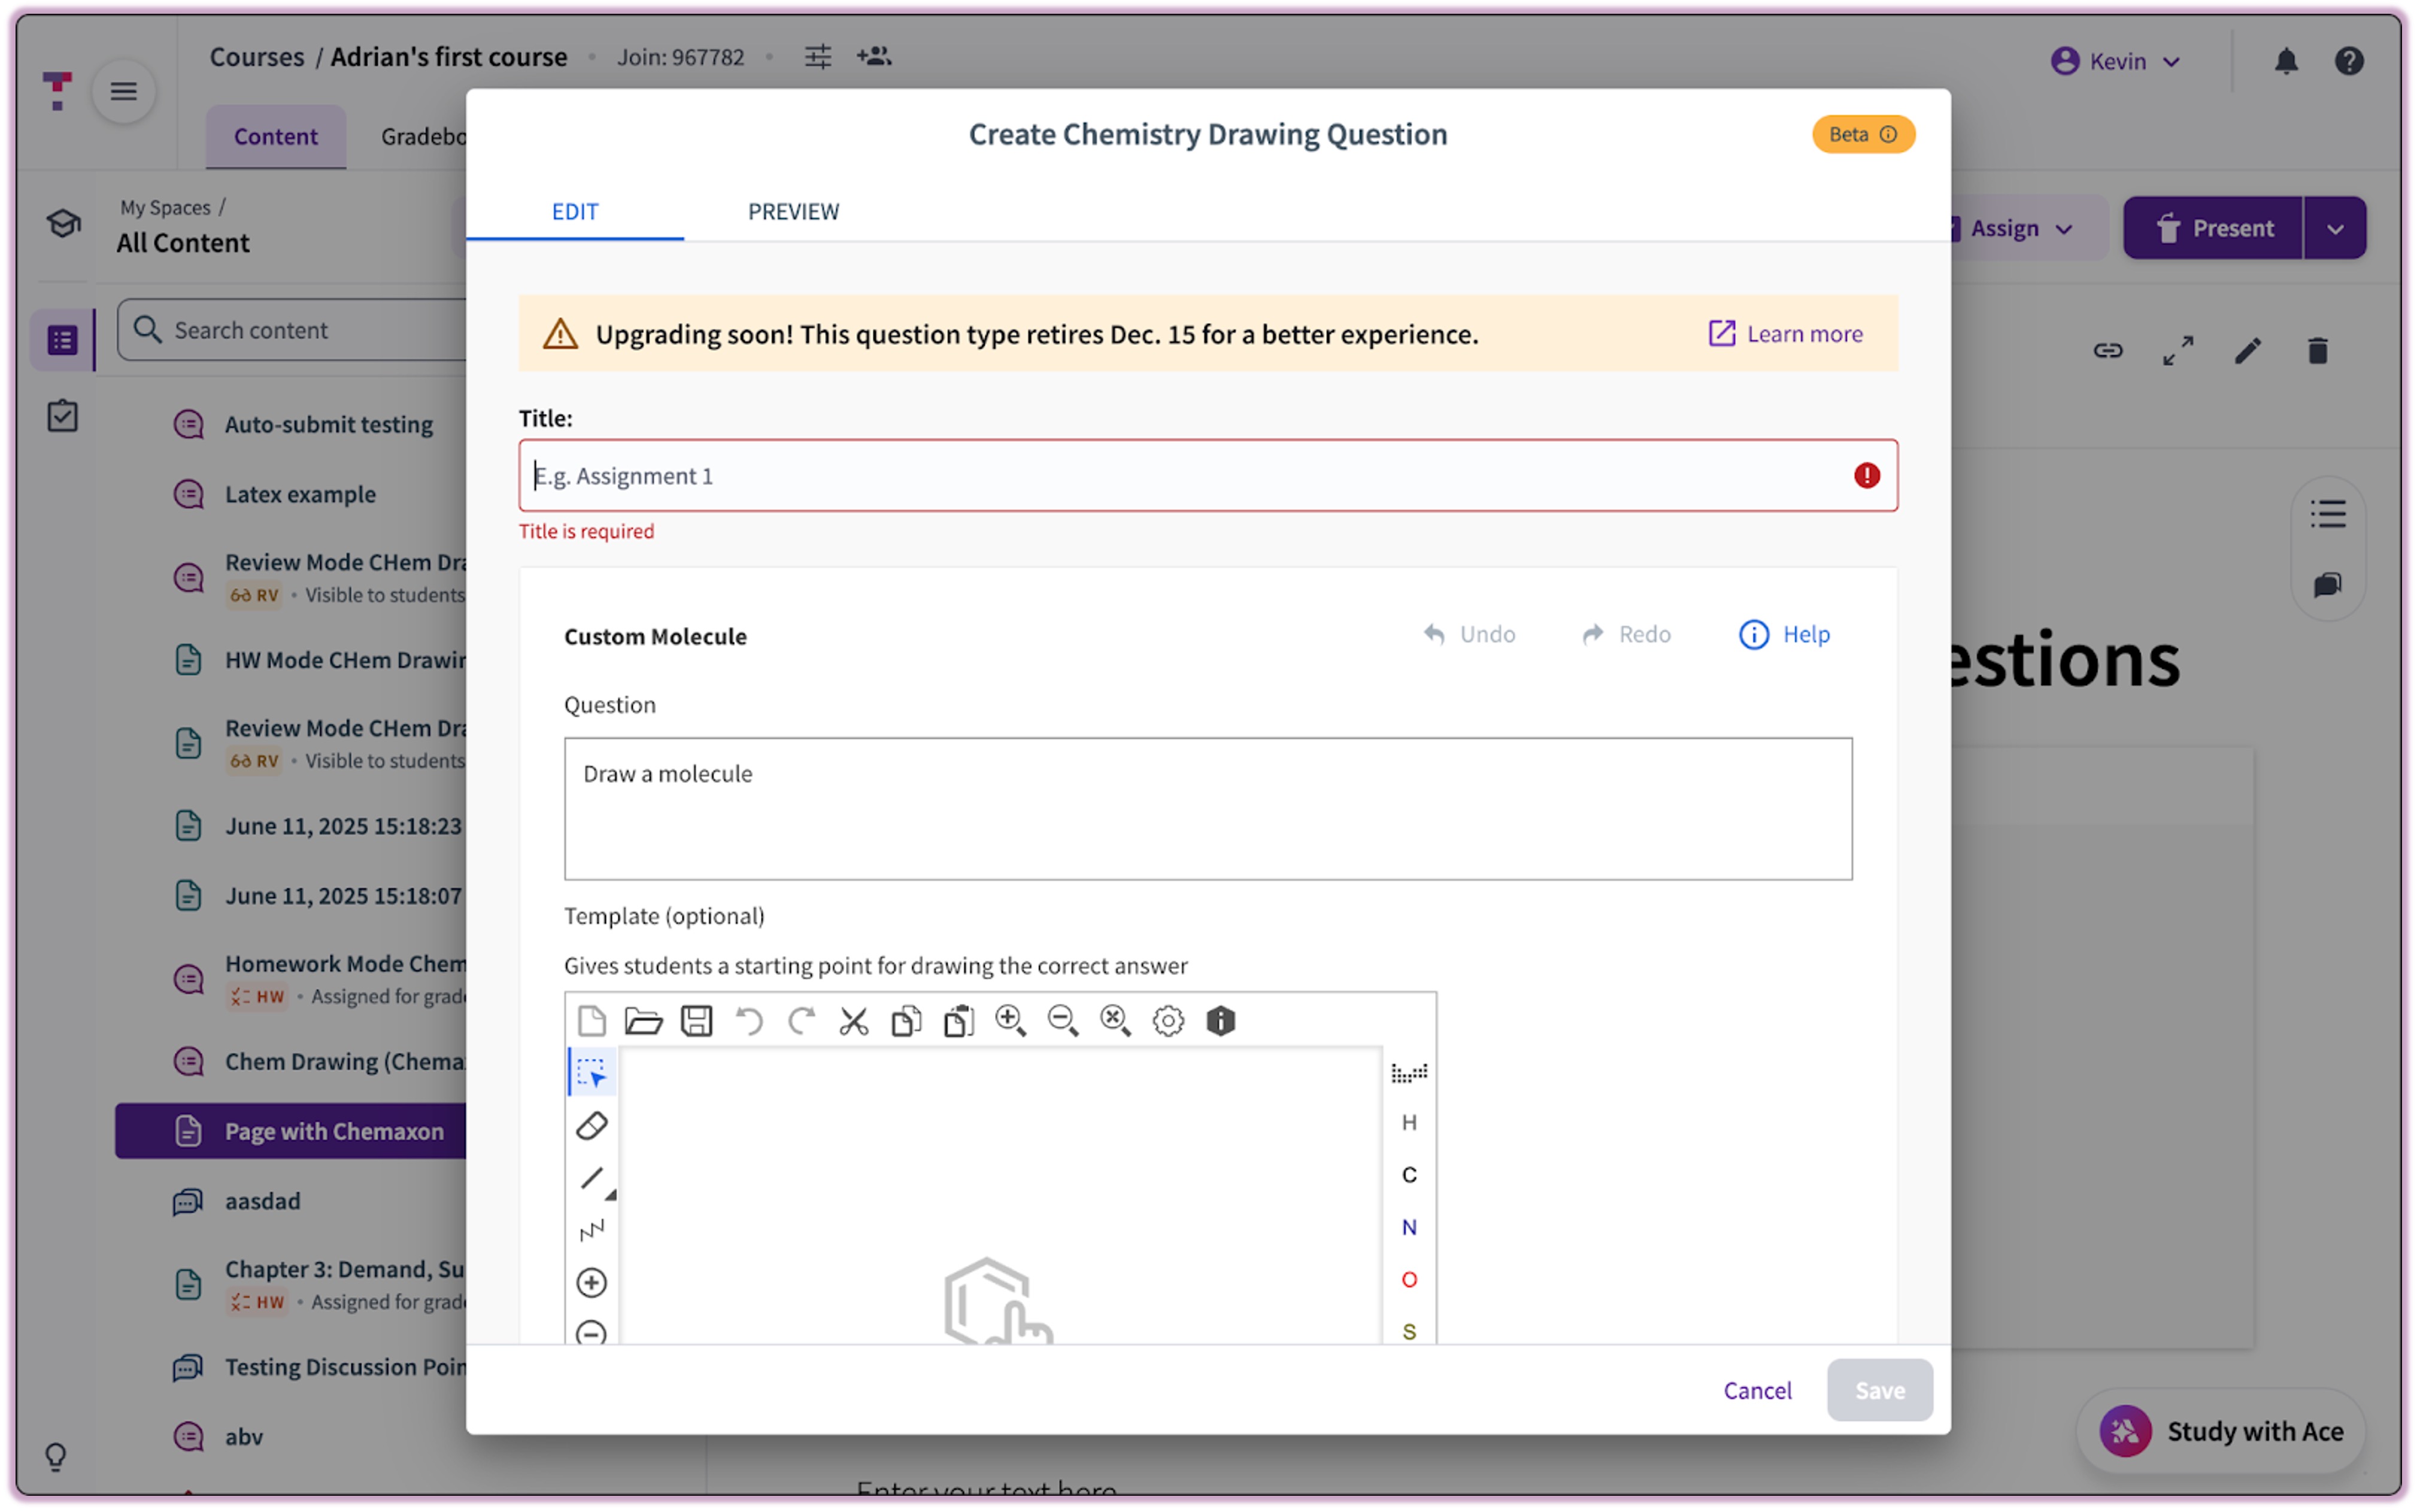Image resolution: width=2417 pixels, height=1512 pixels.
Task: Click the hamburger menu button
Action: click(x=124, y=92)
